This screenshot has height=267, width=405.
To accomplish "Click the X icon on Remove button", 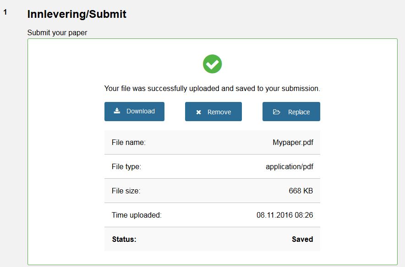I will pyautogui.click(x=198, y=112).
